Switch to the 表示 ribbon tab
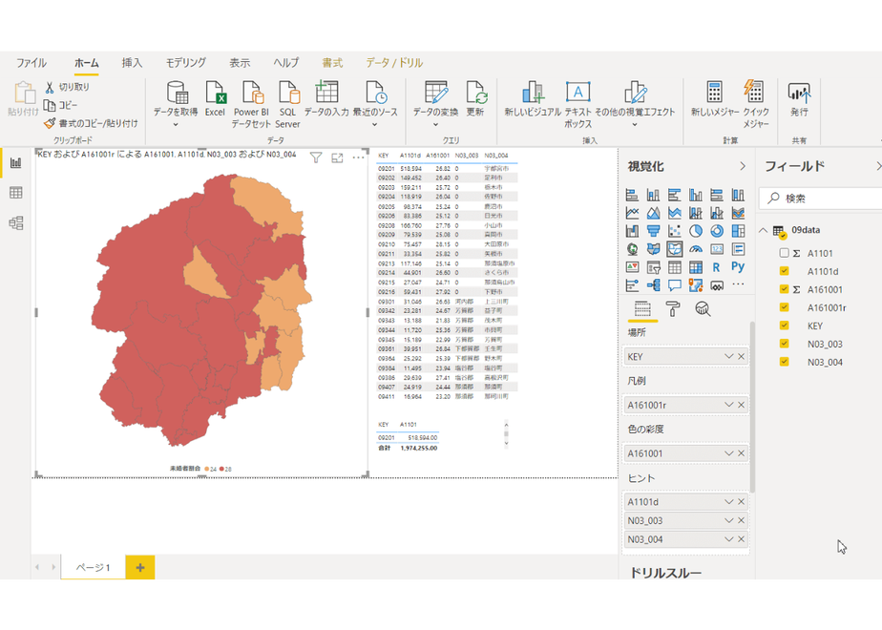 [240, 62]
